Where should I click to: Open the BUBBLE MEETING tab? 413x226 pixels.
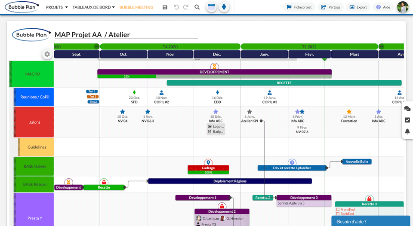(x=136, y=7)
